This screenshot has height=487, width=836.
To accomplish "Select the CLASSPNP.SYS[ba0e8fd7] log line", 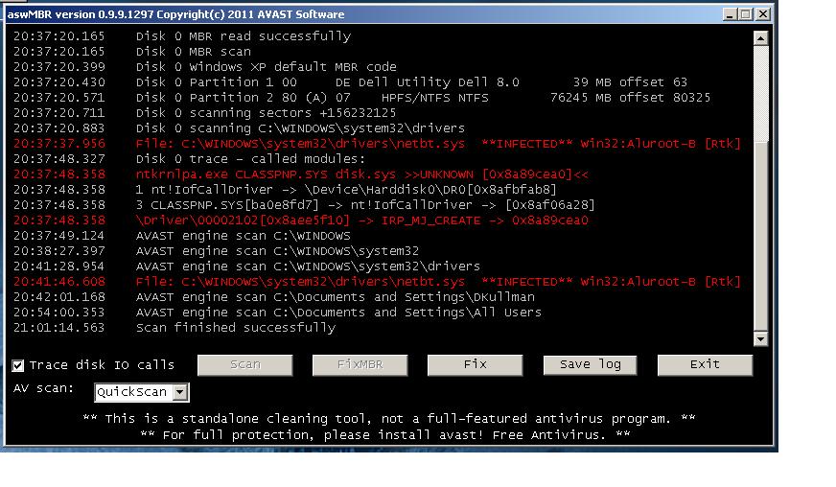I will [x=304, y=205].
